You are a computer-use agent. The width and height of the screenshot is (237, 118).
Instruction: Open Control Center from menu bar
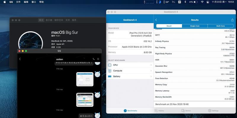pos(208,2)
